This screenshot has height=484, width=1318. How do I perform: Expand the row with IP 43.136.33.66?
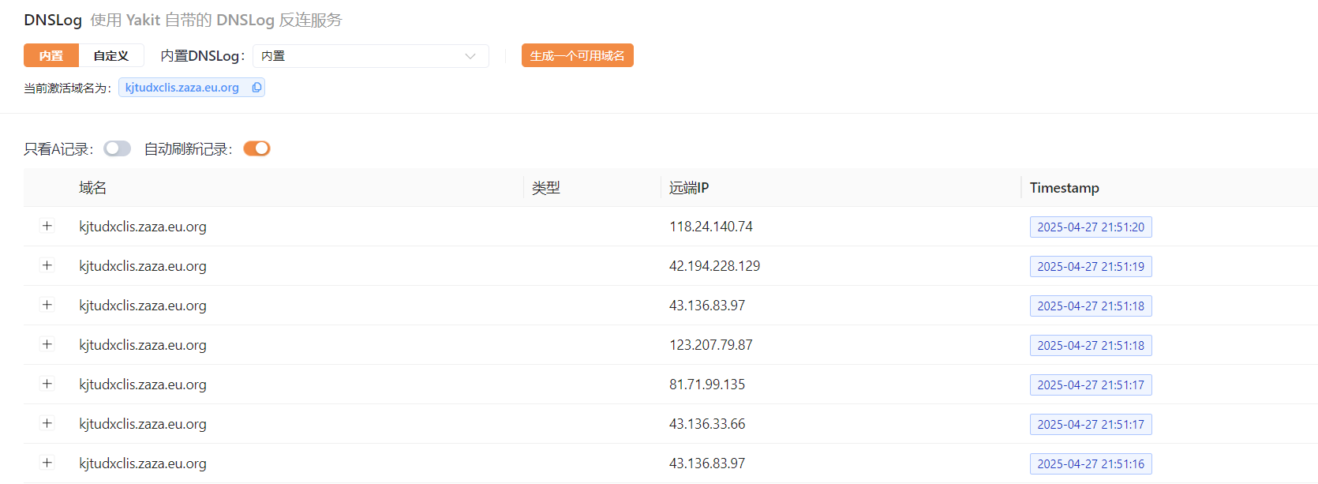(47, 423)
